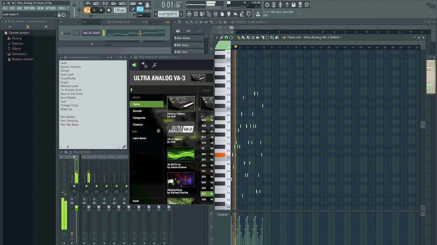The width and height of the screenshot is (437, 245).
Task: Toggle the link (multilink controllers) icon
Action: pos(140,9)
